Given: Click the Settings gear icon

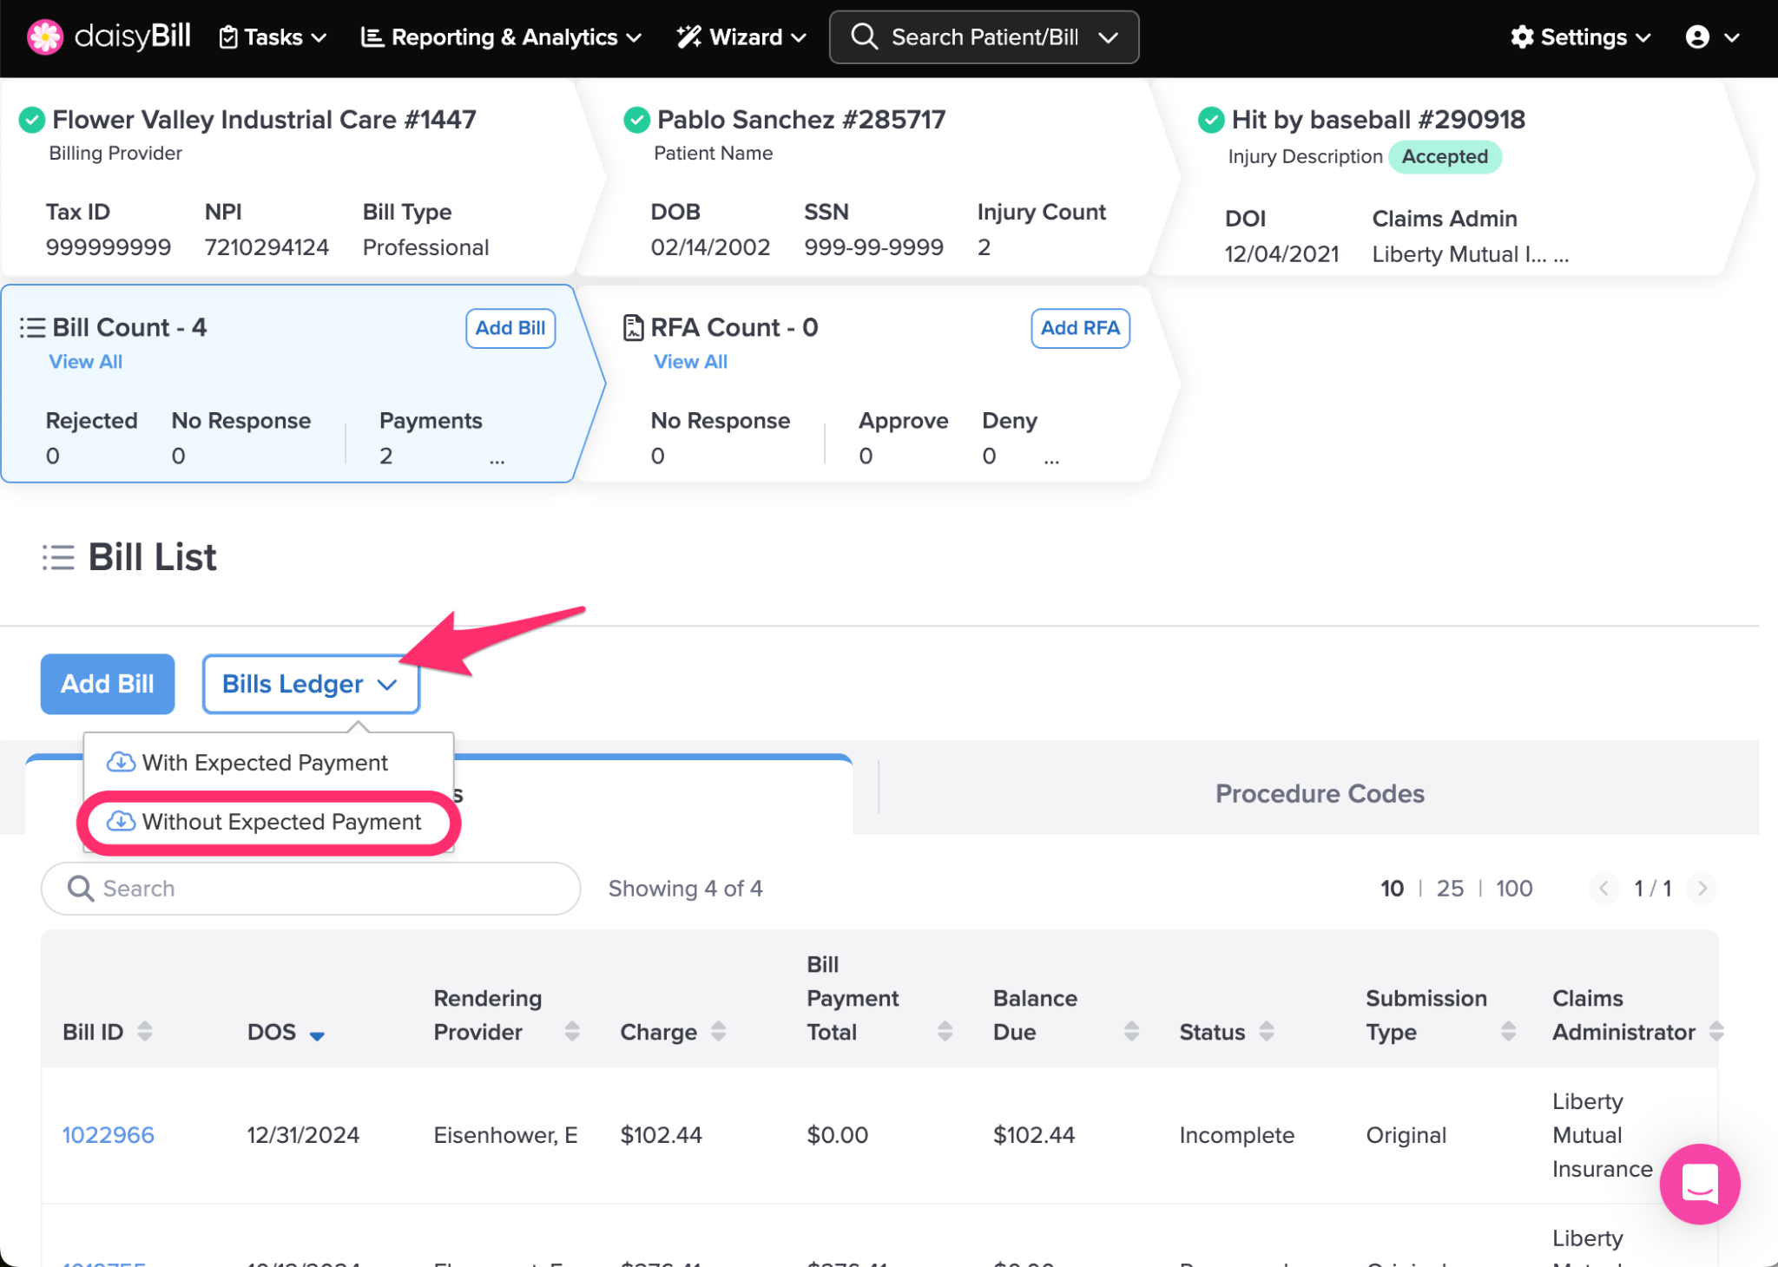Looking at the screenshot, I should click(1522, 37).
